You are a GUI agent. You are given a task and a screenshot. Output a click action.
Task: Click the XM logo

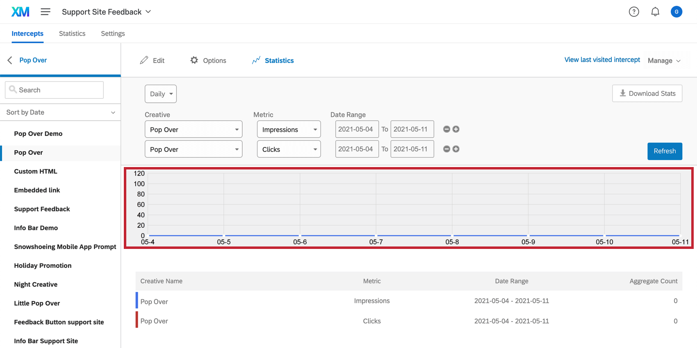click(x=20, y=12)
